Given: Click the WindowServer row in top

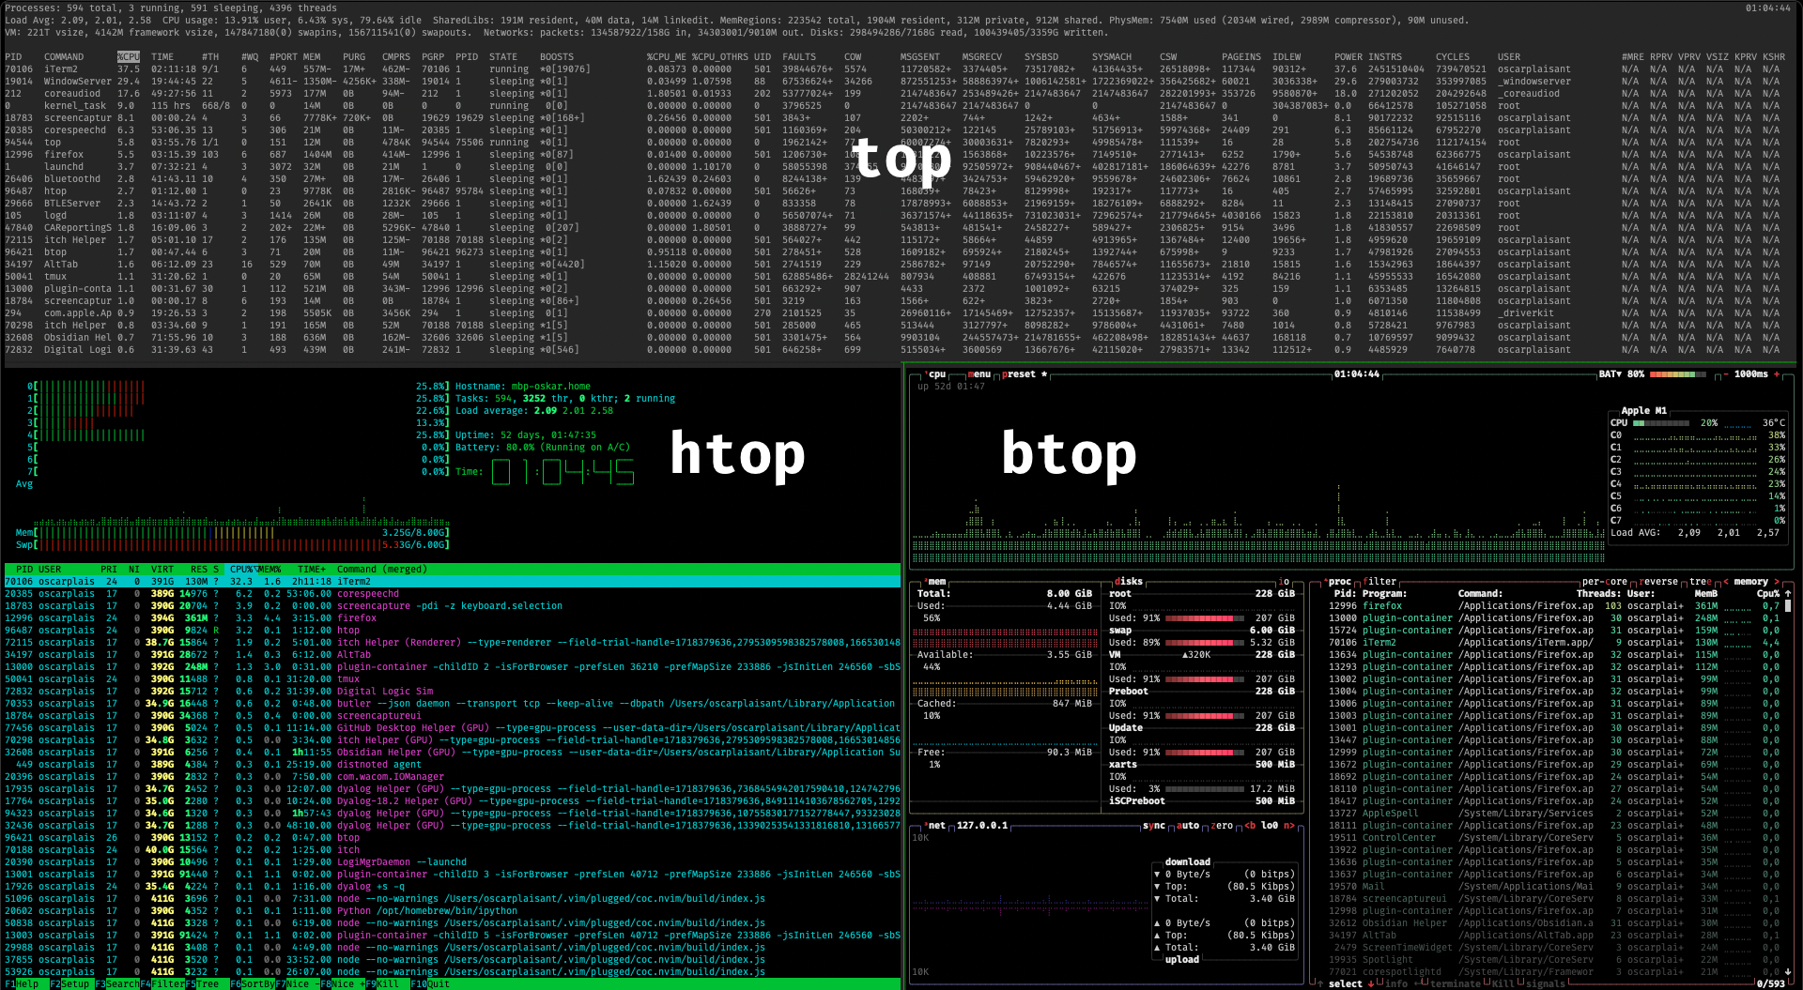Looking at the screenshot, I should tap(895, 82).
